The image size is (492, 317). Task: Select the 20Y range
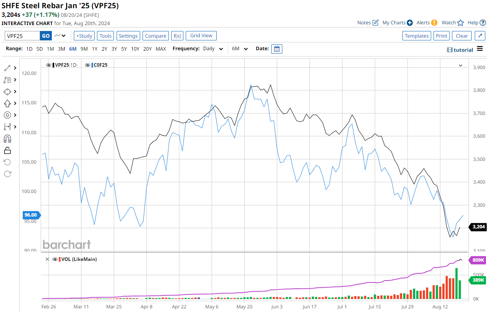tap(148, 49)
